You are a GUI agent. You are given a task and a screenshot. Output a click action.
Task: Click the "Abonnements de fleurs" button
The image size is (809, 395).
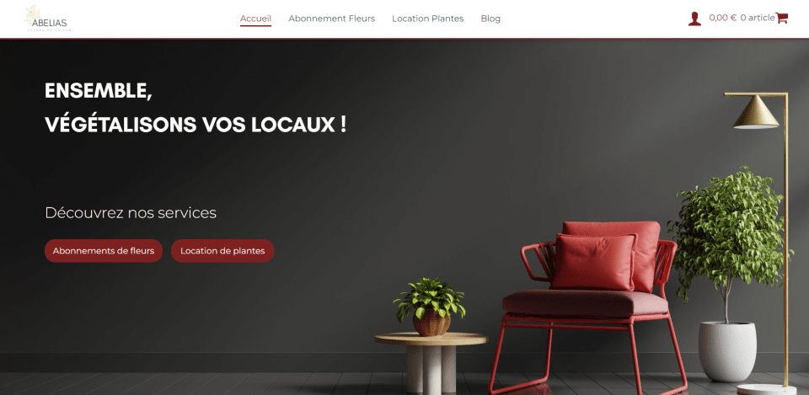(x=104, y=251)
